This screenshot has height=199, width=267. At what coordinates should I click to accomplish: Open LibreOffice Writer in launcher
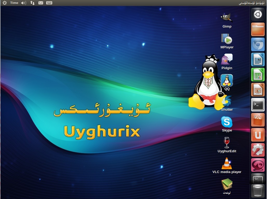pos(258,59)
